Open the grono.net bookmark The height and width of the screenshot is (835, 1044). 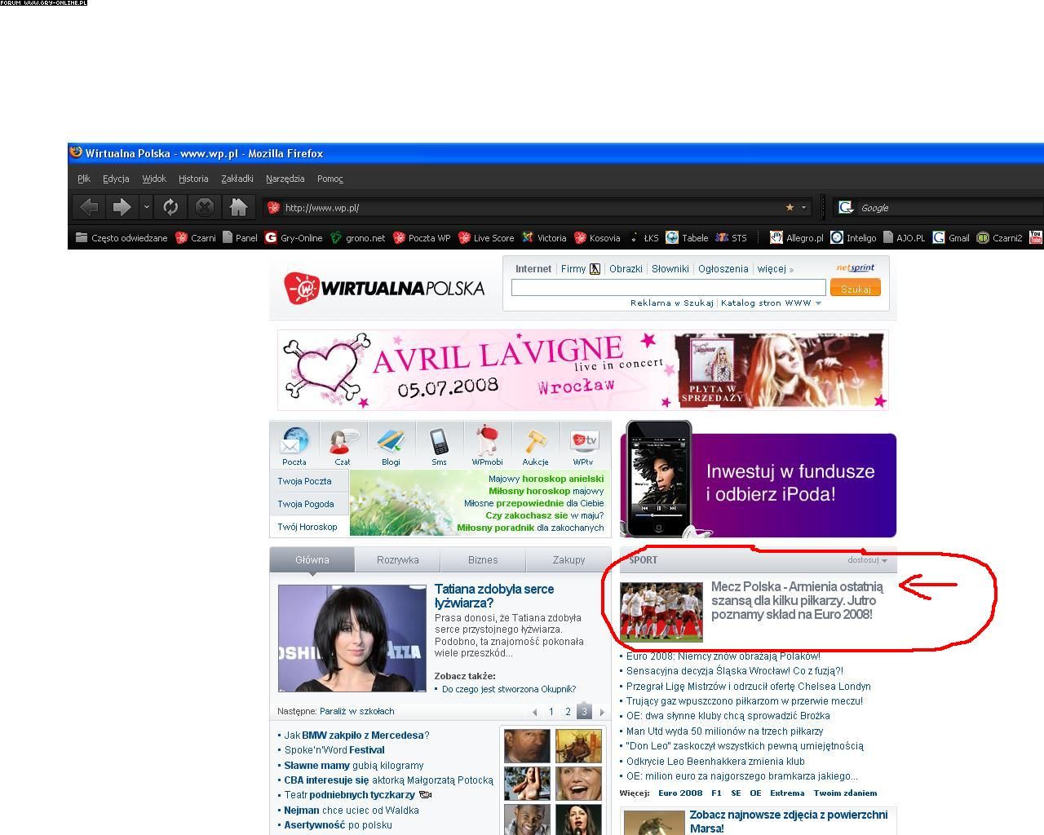(357, 238)
